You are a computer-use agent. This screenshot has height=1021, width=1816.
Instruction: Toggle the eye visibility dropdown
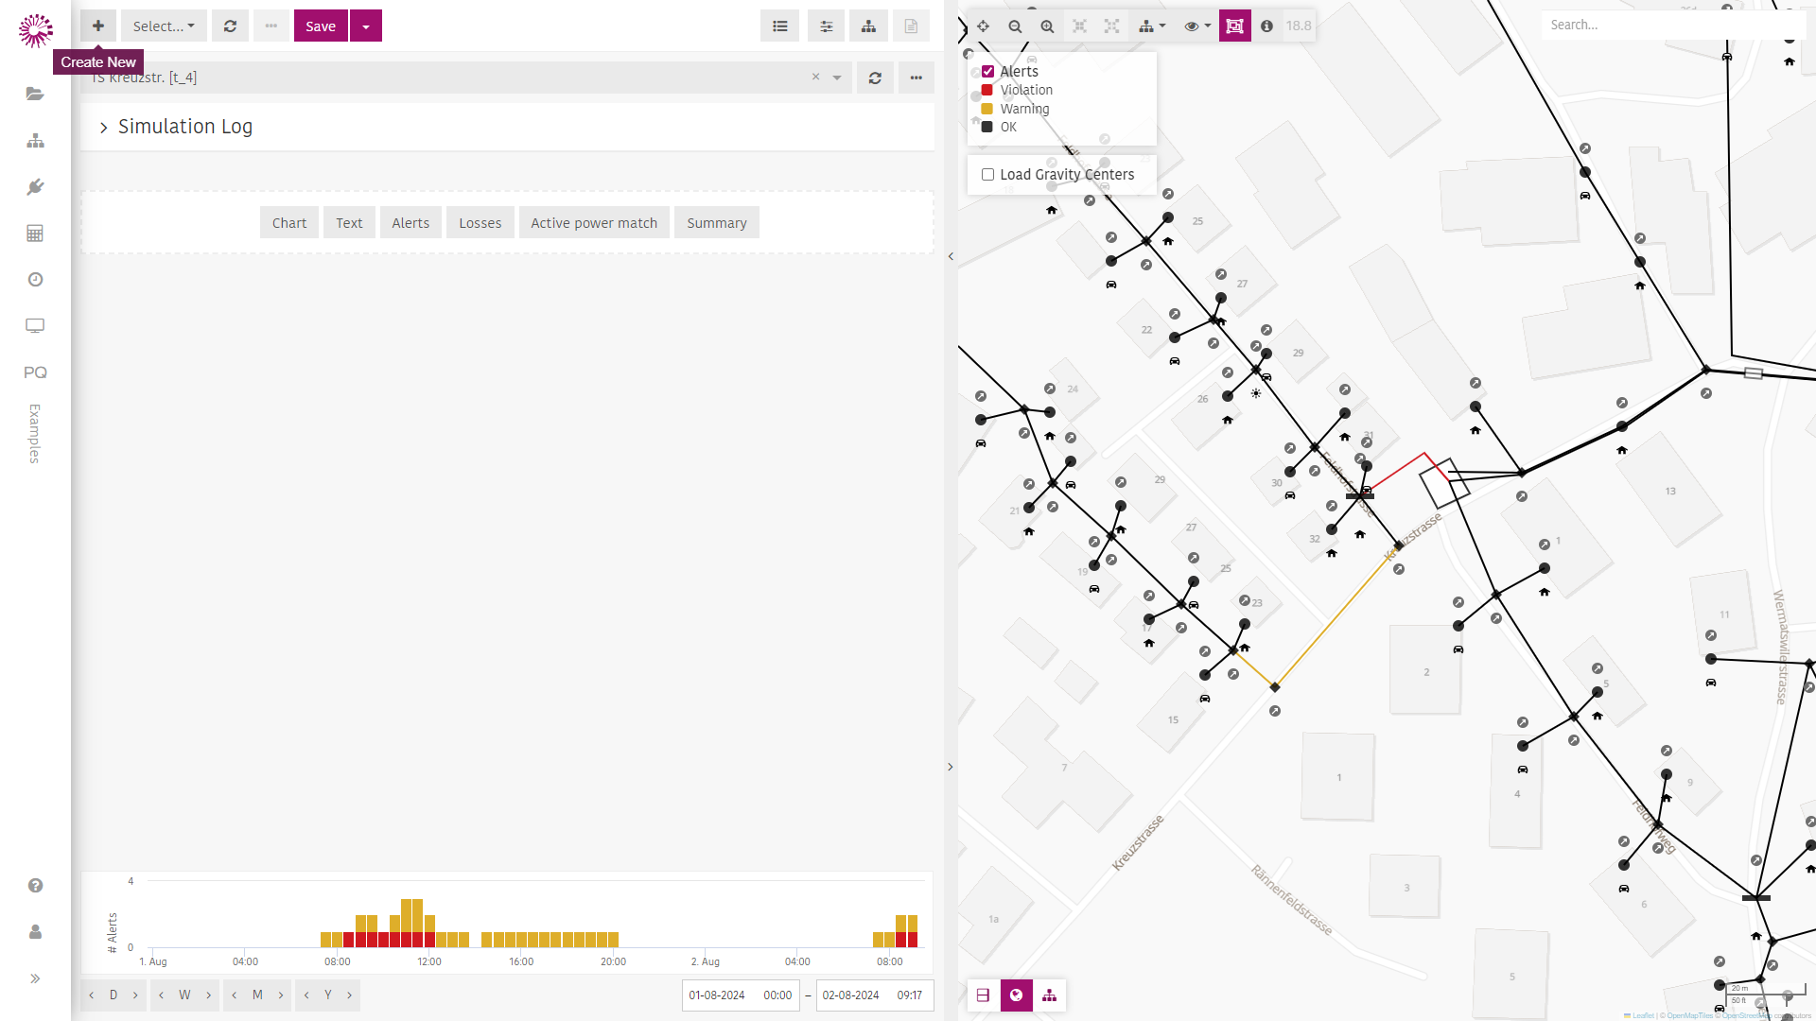point(1197,26)
